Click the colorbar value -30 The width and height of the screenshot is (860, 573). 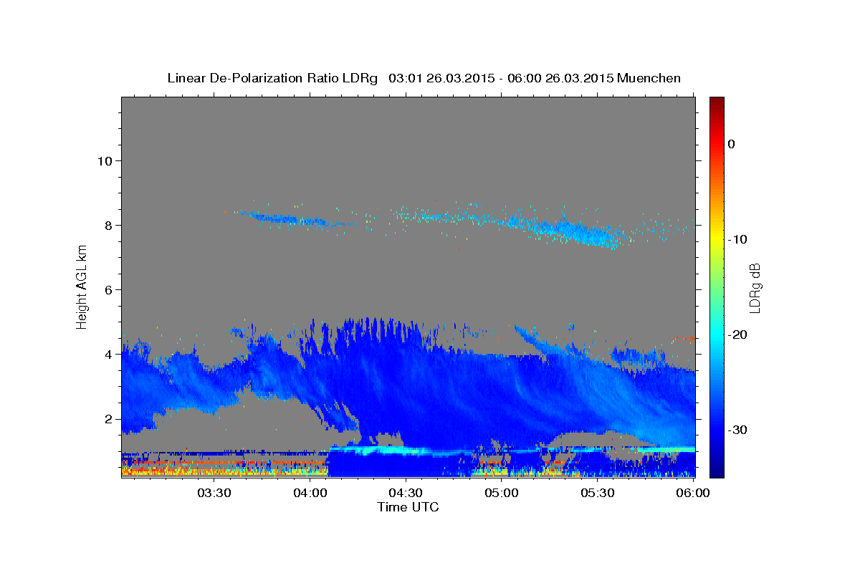click(737, 430)
